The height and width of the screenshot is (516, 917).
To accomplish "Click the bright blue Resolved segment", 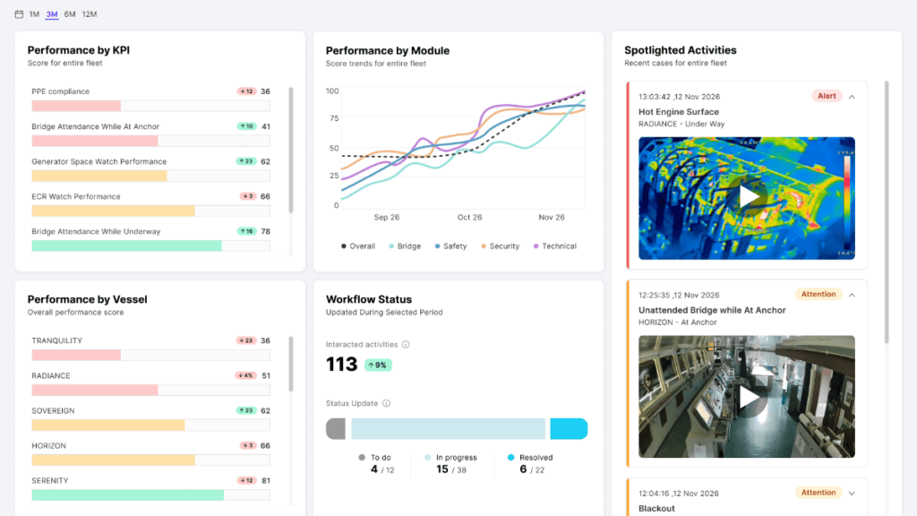I will 569,429.
